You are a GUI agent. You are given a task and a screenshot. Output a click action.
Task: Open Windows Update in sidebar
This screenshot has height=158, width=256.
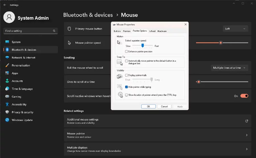30,120
